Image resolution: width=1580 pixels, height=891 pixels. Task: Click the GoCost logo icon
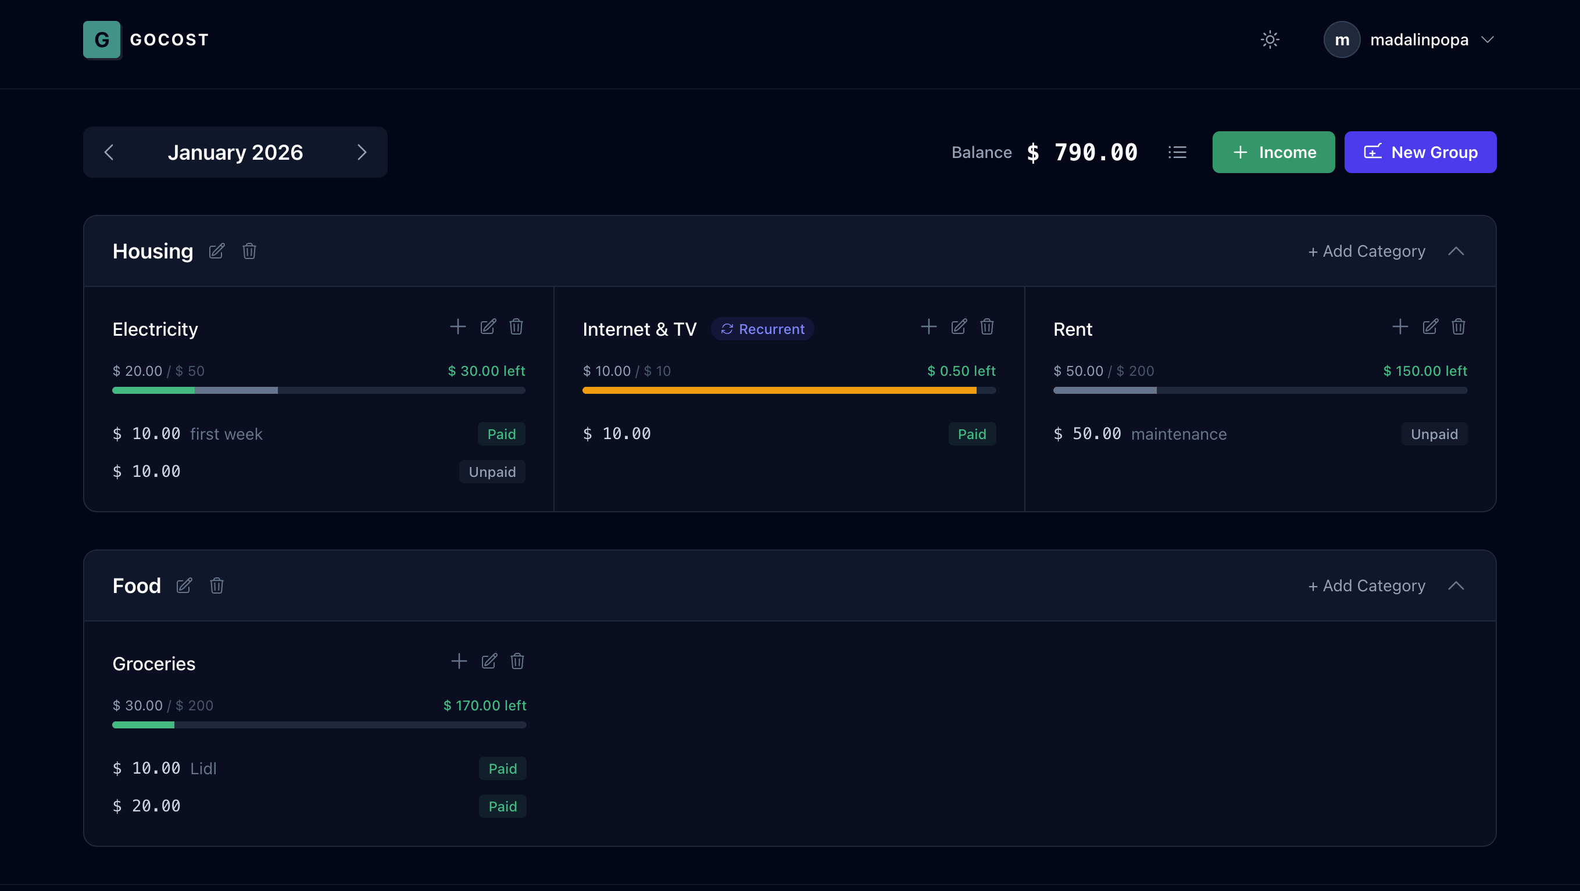(102, 40)
